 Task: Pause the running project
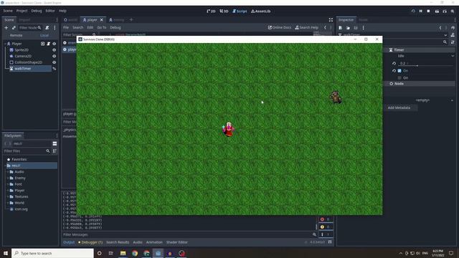(x=421, y=11)
